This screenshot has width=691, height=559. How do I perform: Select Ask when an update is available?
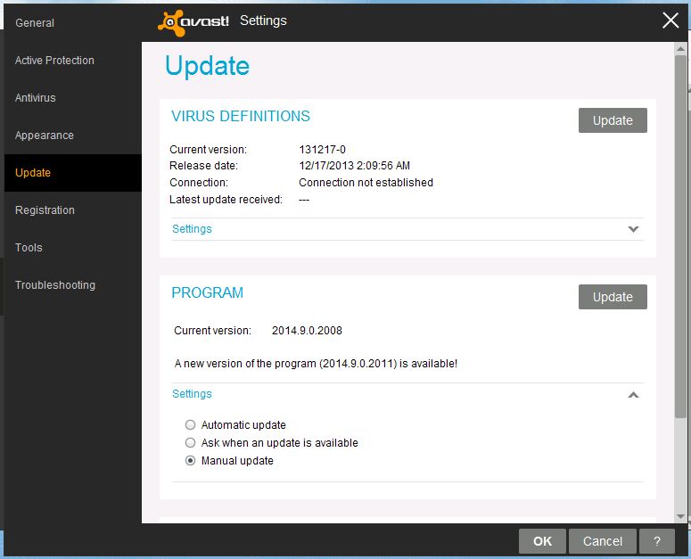pyautogui.click(x=190, y=443)
